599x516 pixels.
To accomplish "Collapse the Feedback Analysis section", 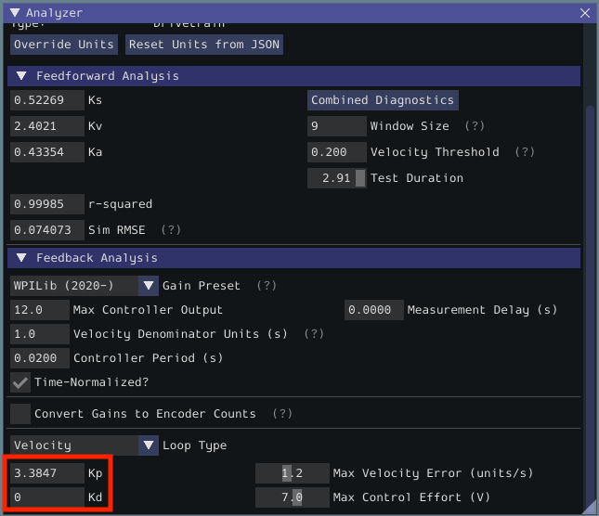I will [x=22, y=258].
